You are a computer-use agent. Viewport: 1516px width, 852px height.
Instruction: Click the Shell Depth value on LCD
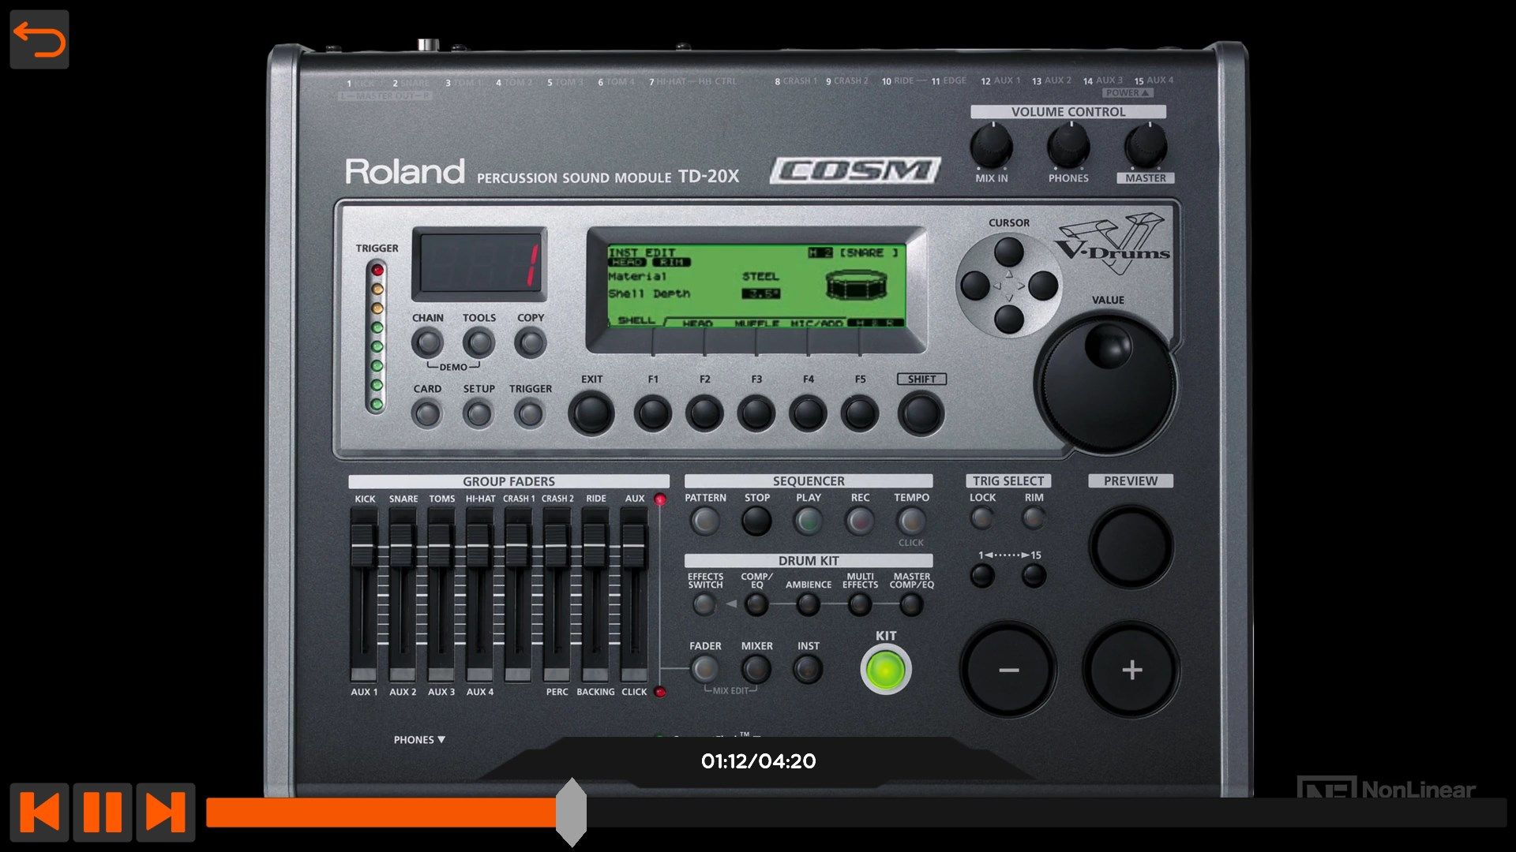761,293
